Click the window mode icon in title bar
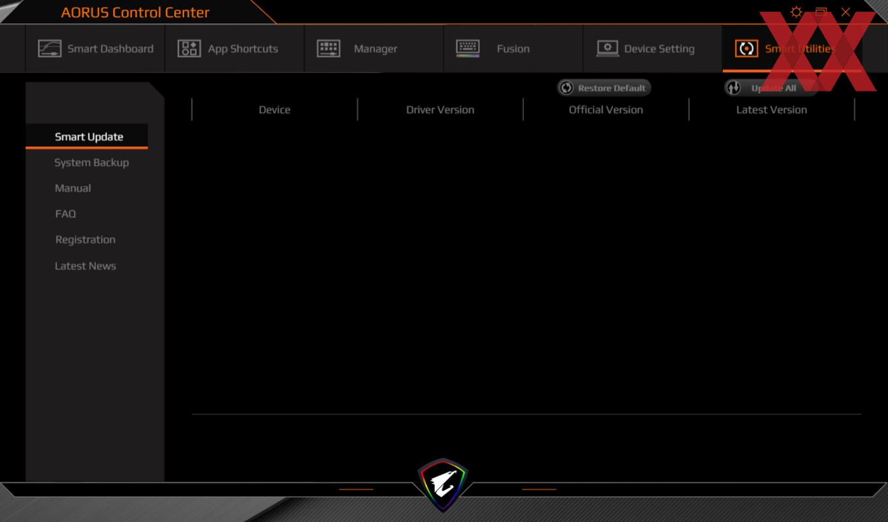Viewport: 888px width, 522px height. tap(821, 12)
